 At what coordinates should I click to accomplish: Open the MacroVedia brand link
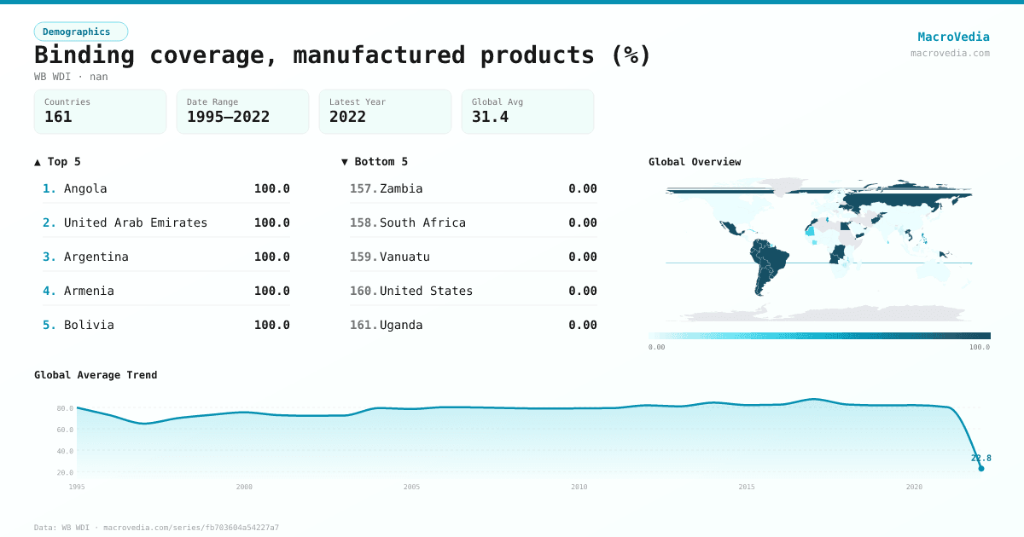(953, 37)
